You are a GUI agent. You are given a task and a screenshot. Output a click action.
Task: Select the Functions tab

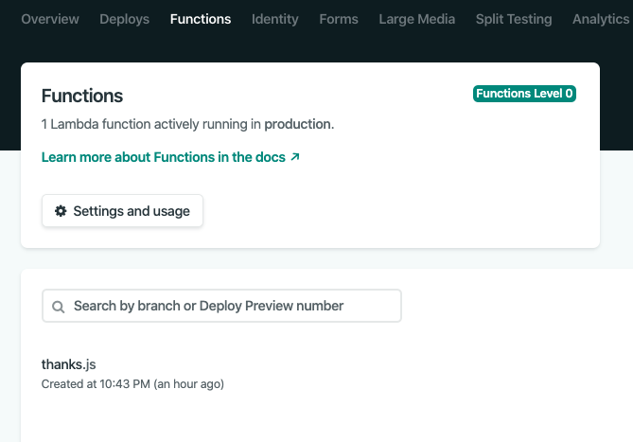pyautogui.click(x=201, y=19)
